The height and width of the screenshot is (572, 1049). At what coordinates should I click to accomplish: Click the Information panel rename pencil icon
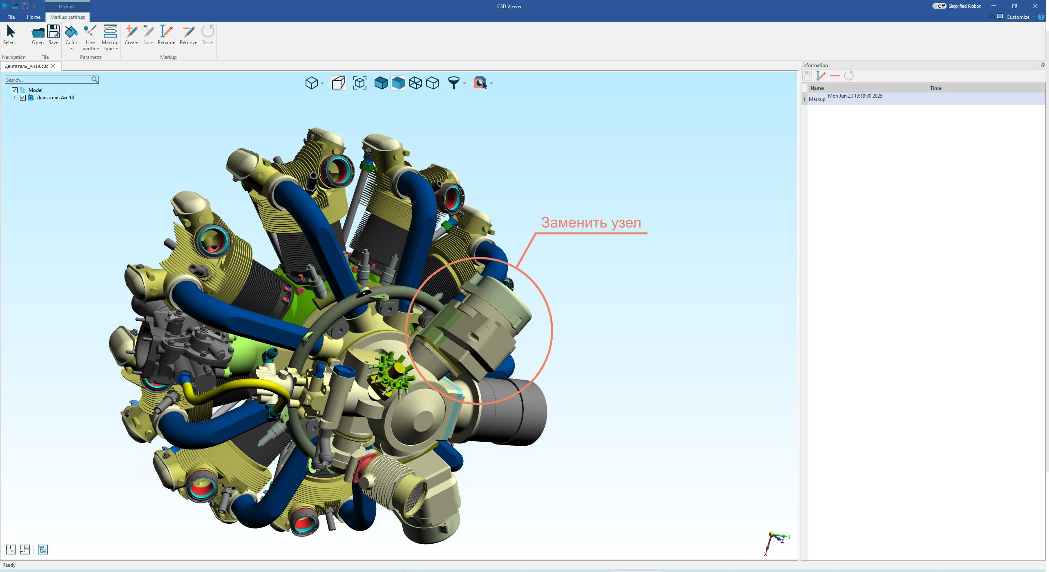[821, 76]
